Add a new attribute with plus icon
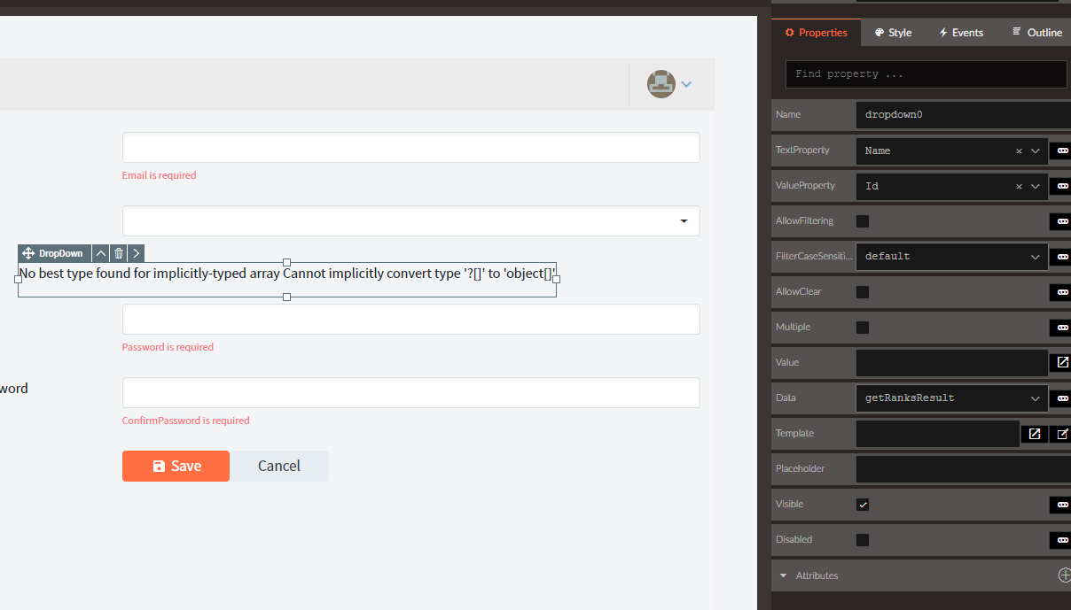This screenshot has height=610, width=1071. 1065,575
